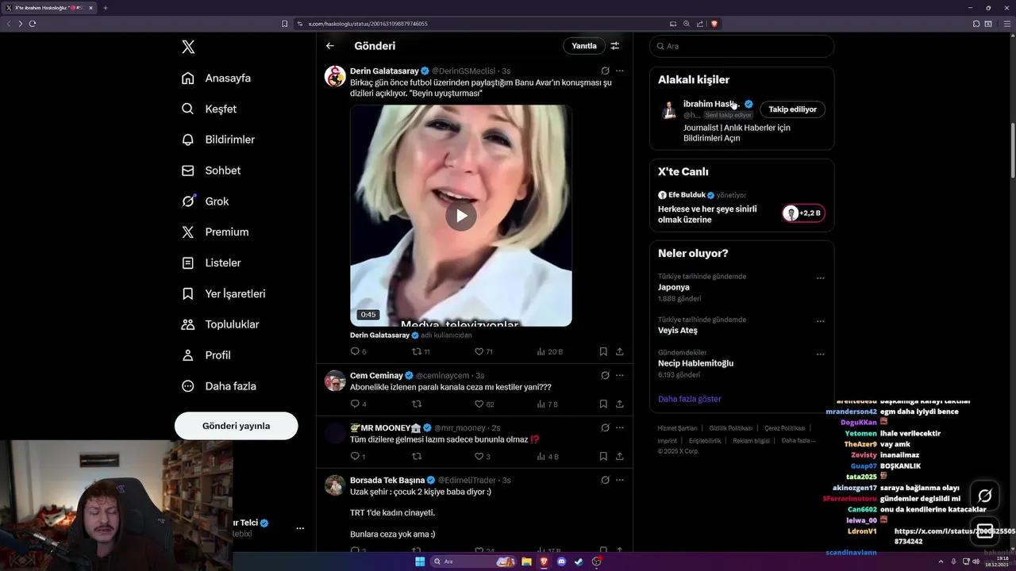
Task: Repost Derin Galatasaray post
Action: tap(421, 351)
